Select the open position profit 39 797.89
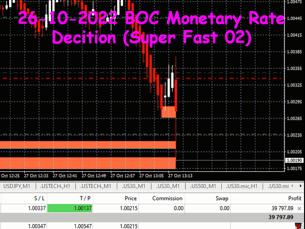Viewport: 305px width, 229px height. 282,208
